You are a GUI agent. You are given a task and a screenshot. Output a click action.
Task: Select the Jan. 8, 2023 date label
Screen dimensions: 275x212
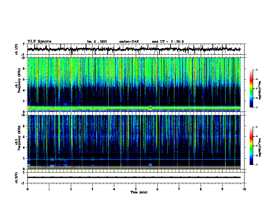pos(97,42)
